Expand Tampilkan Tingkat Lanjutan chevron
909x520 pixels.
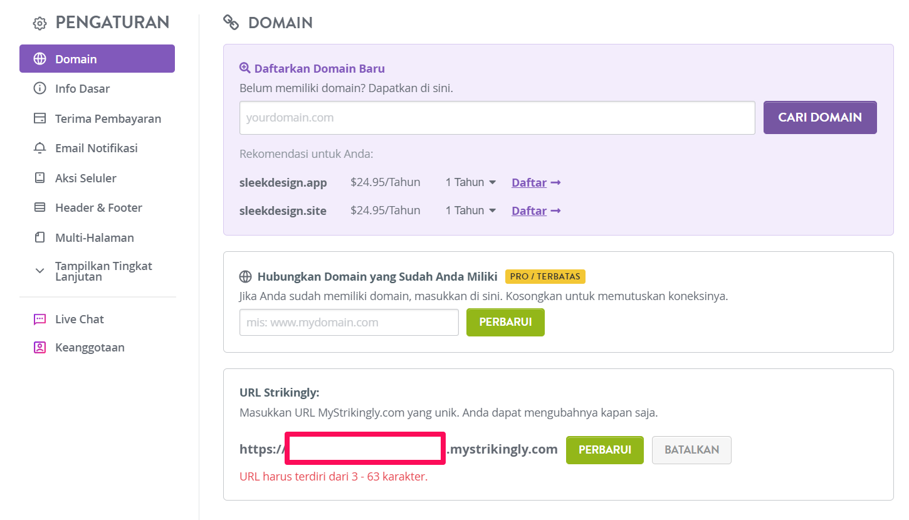click(39, 271)
